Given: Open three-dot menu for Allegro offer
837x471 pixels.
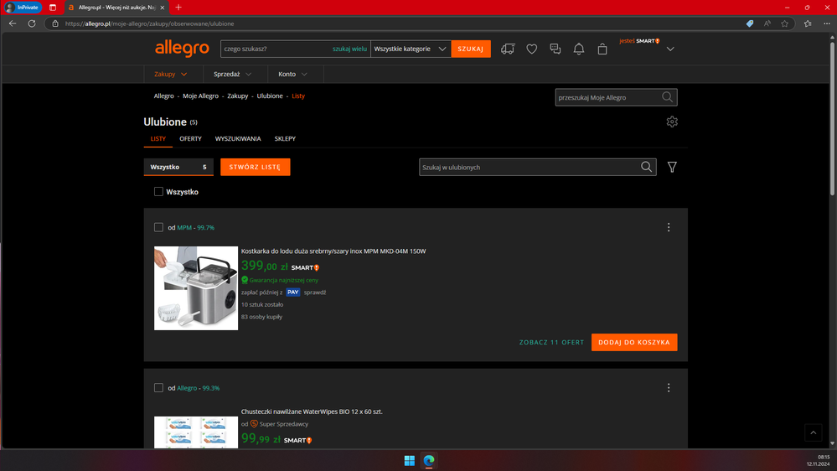Looking at the screenshot, I should [x=669, y=388].
